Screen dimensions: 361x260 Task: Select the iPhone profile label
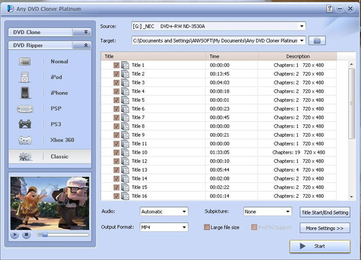coord(59,93)
